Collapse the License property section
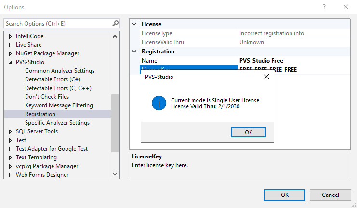This screenshot has width=357, height=208. coord(135,24)
